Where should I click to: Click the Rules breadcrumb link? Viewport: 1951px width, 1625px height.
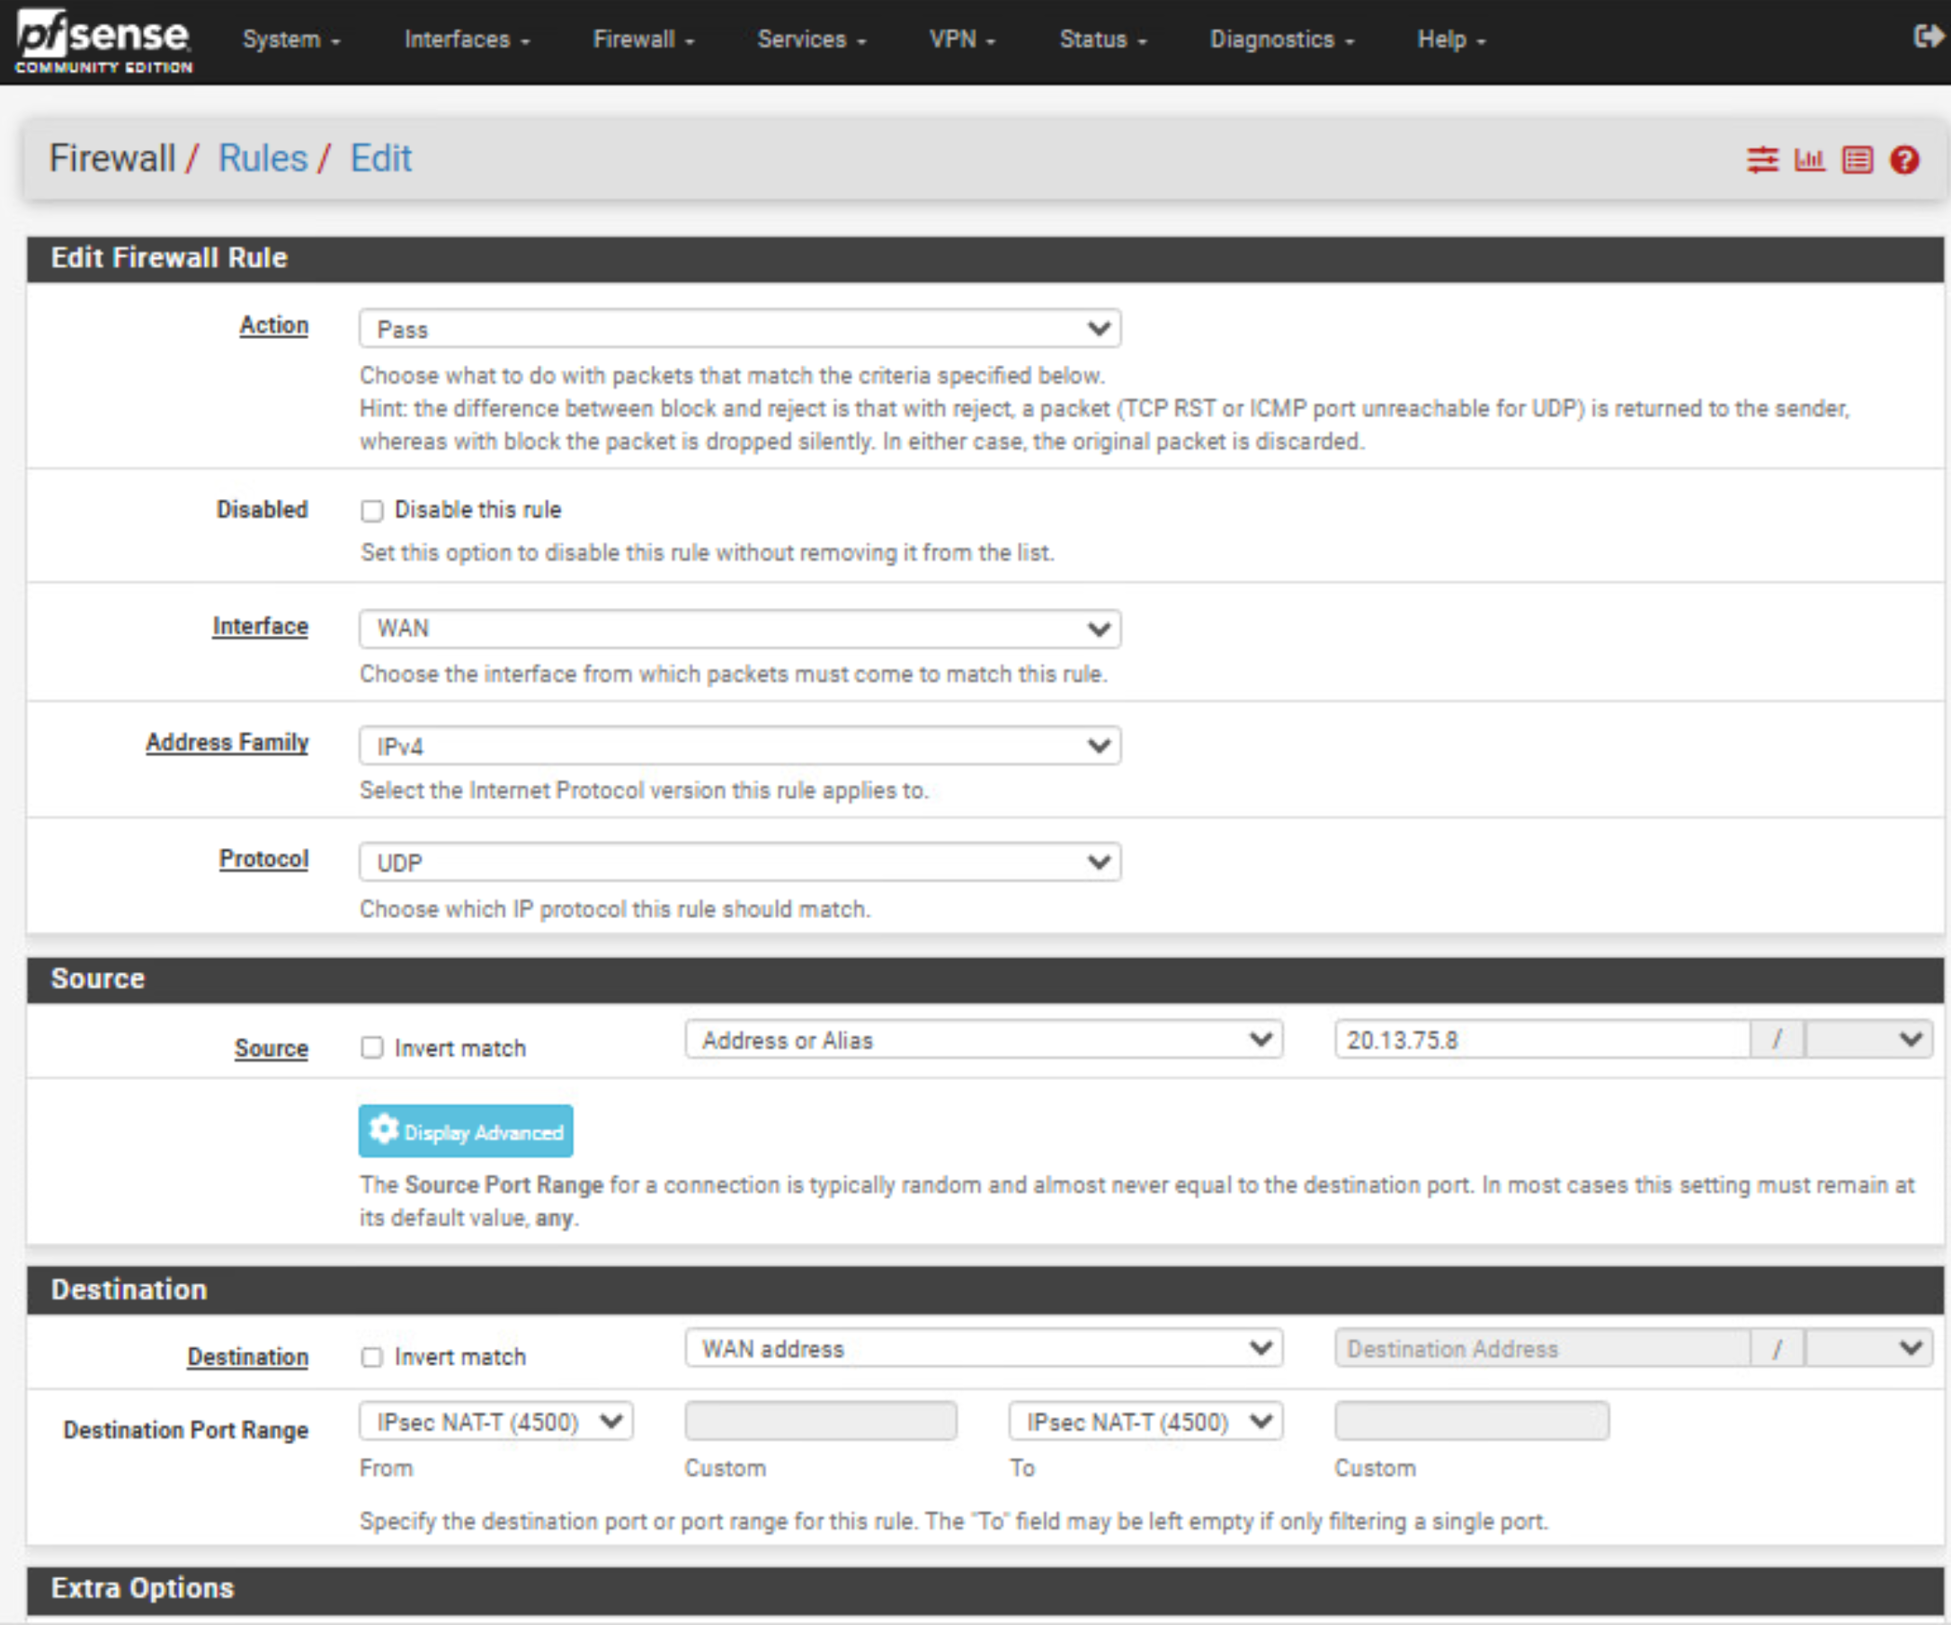tap(262, 159)
